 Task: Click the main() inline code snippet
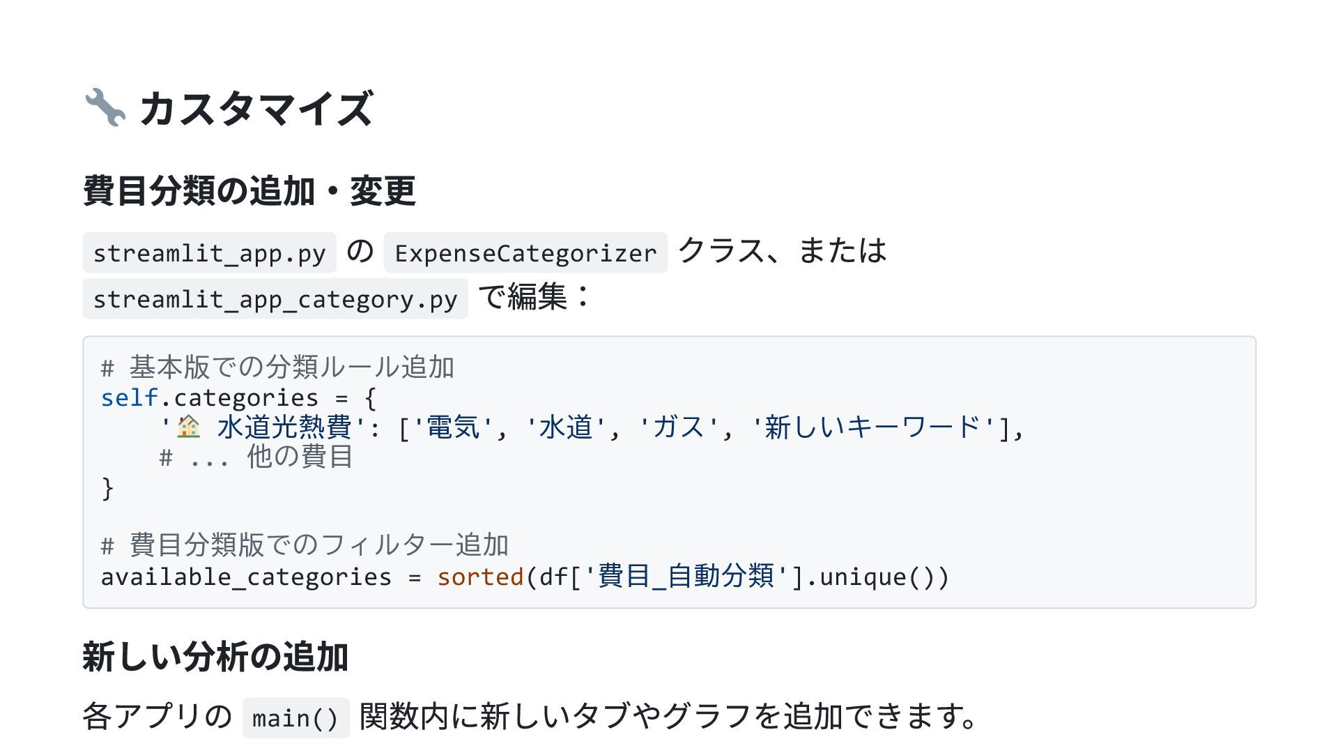coord(295,717)
